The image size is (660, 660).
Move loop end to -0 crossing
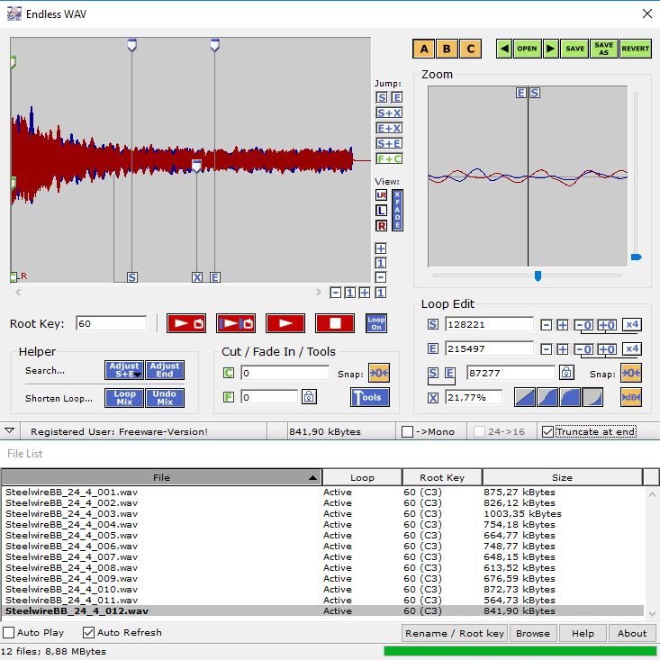(x=583, y=349)
